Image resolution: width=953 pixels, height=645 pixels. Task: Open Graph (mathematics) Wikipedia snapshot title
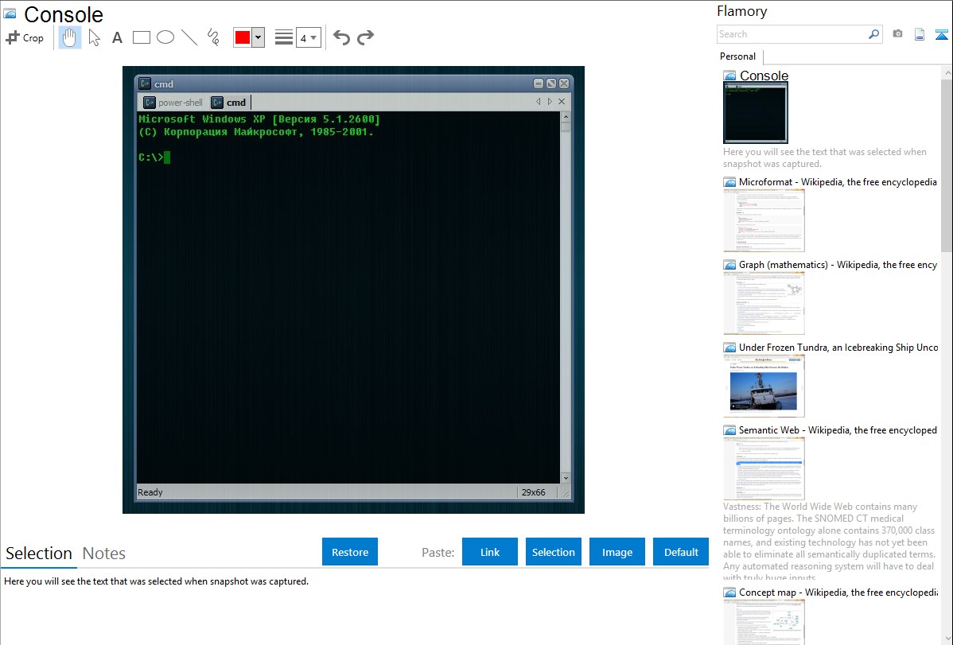[838, 265]
